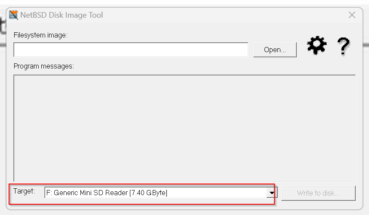
Task: Click the "Program messages:" label
Action: coord(44,66)
